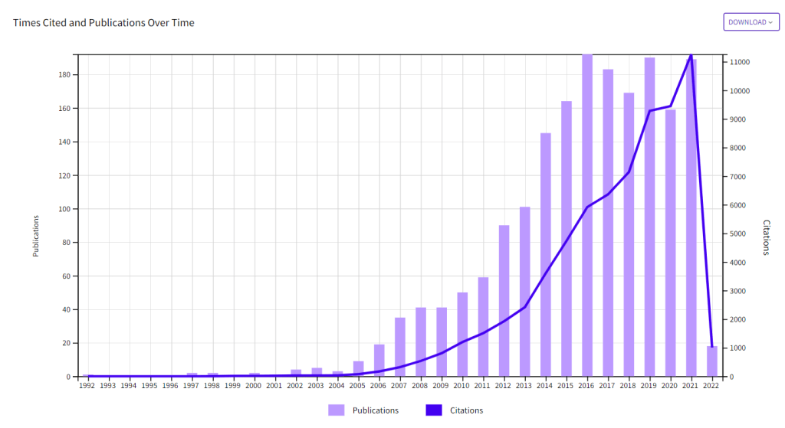Click the chevron arrow in the Download button
Screen dimensions: 785x428
point(770,22)
